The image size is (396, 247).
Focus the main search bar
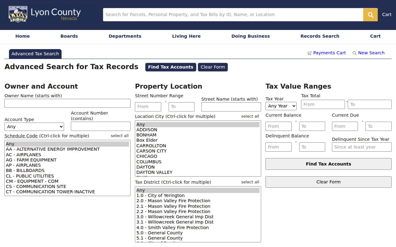233,15
